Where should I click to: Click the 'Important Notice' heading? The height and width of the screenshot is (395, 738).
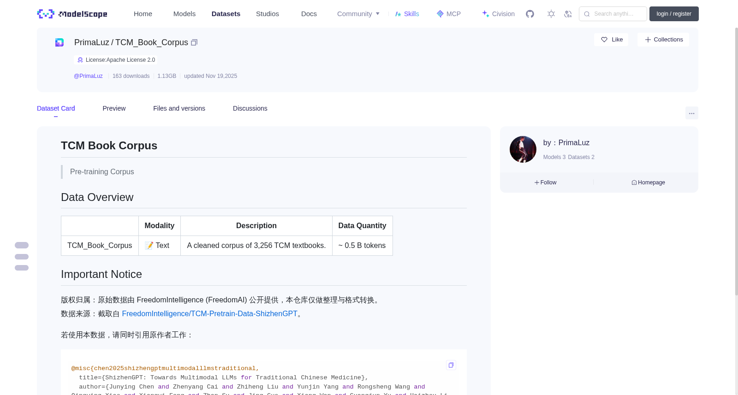tap(101, 274)
